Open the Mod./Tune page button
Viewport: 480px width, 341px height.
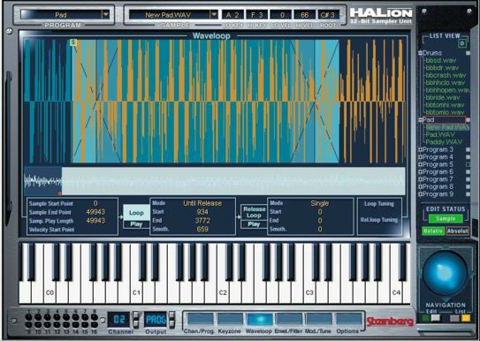[x=319, y=319]
